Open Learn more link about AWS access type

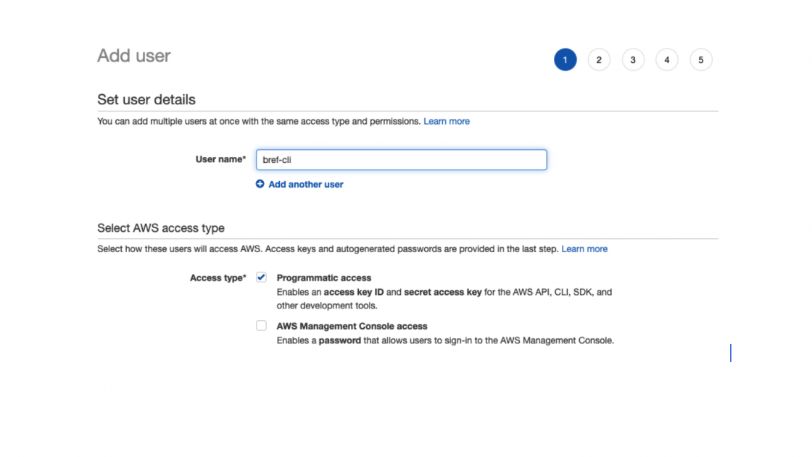(x=584, y=249)
